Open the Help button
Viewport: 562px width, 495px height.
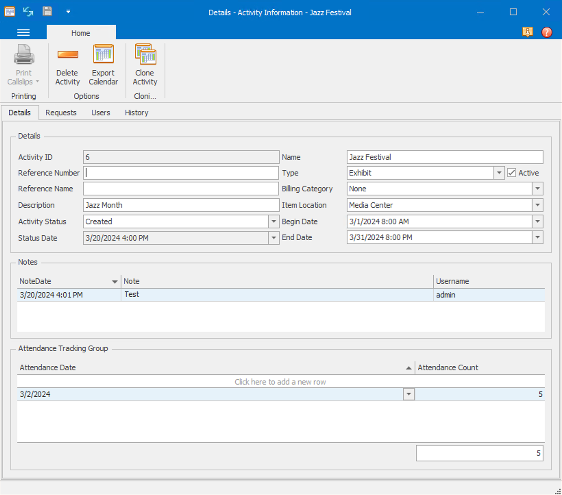pos(547,32)
